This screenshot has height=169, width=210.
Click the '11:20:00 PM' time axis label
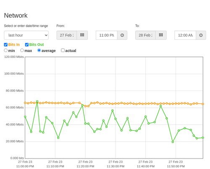tap(85, 166)
